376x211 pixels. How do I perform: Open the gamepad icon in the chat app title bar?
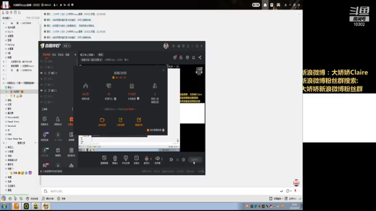(278, 5)
